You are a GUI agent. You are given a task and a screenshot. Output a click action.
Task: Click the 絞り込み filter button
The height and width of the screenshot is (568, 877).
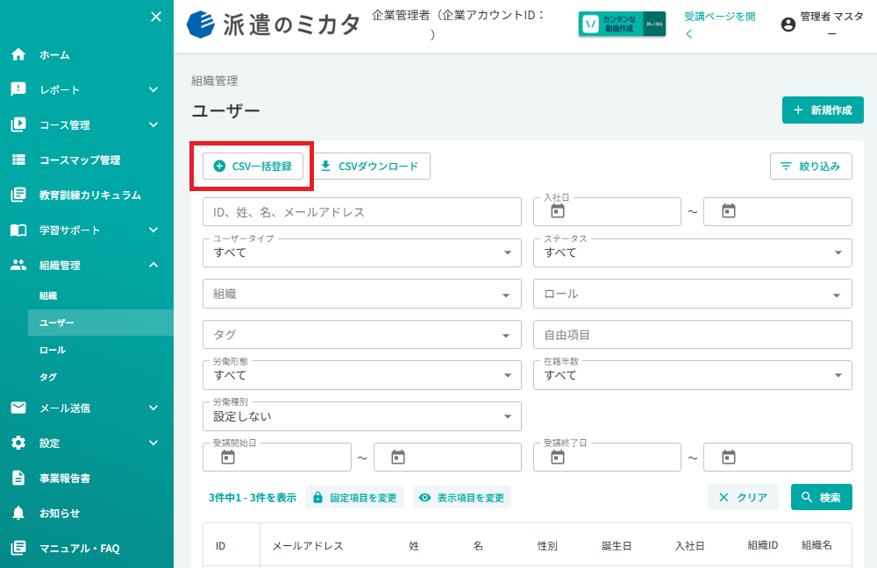811,166
